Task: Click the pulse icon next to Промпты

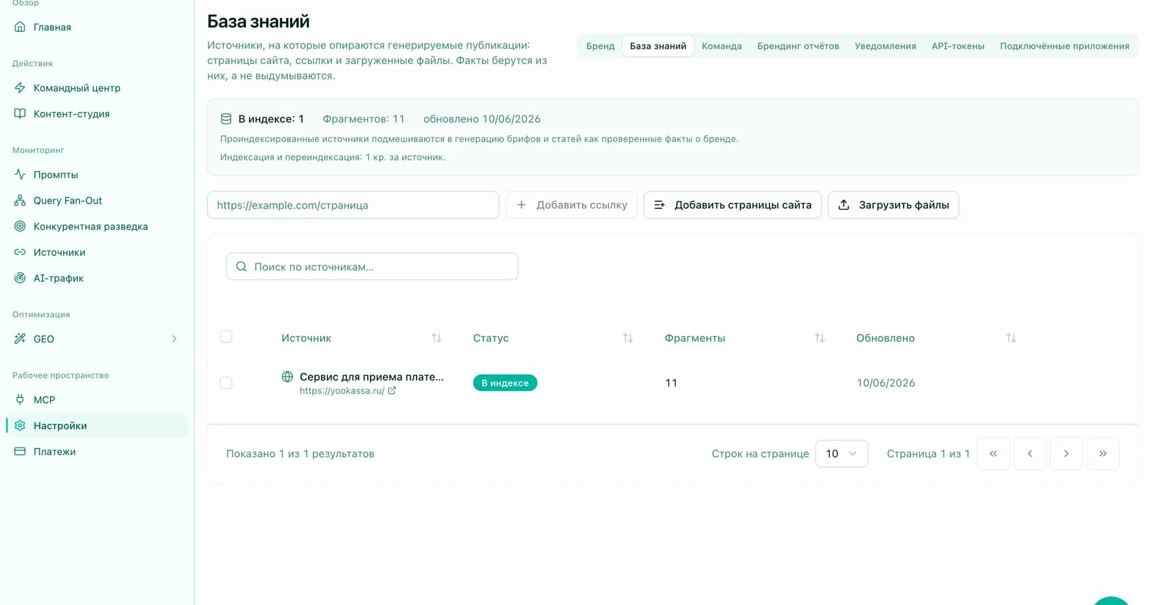Action: click(20, 174)
